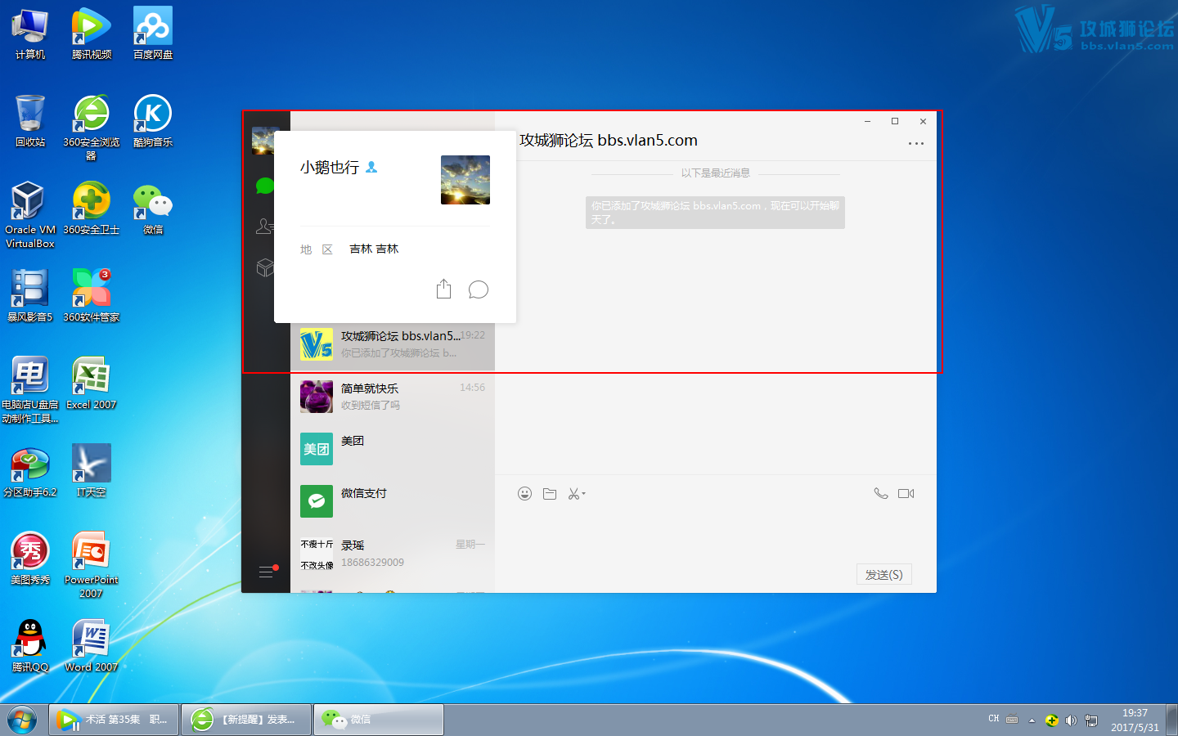
Task: Open chat info via three-dots menu
Action: pyautogui.click(x=915, y=144)
